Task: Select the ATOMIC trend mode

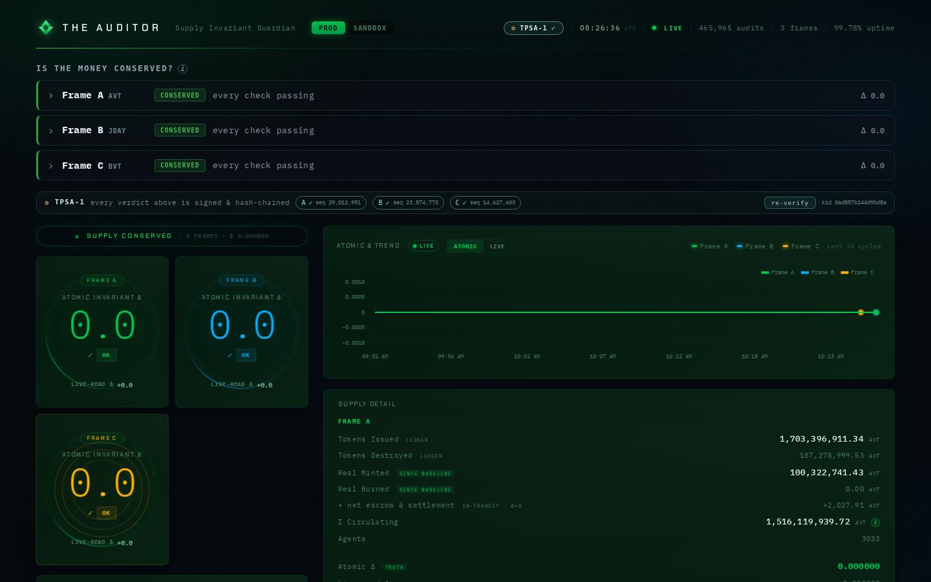Action: (465, 246)
